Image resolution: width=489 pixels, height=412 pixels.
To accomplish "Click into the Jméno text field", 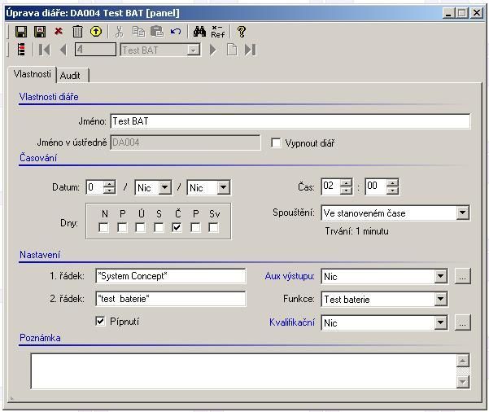I will (290, 121).
